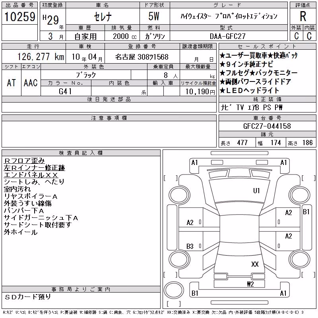Select inspector note サードシート取付要す
Viewport: 318px width, 318px height.
[x=38, y=225]
